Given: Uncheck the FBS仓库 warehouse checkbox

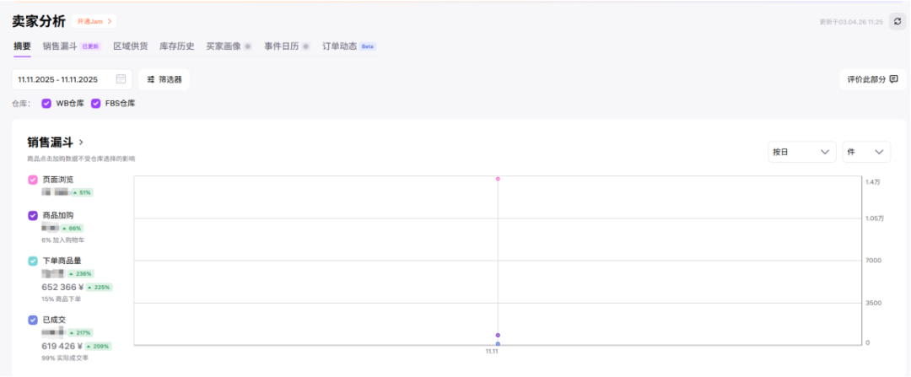Looking at the screenshot, I should coord(96,104).
